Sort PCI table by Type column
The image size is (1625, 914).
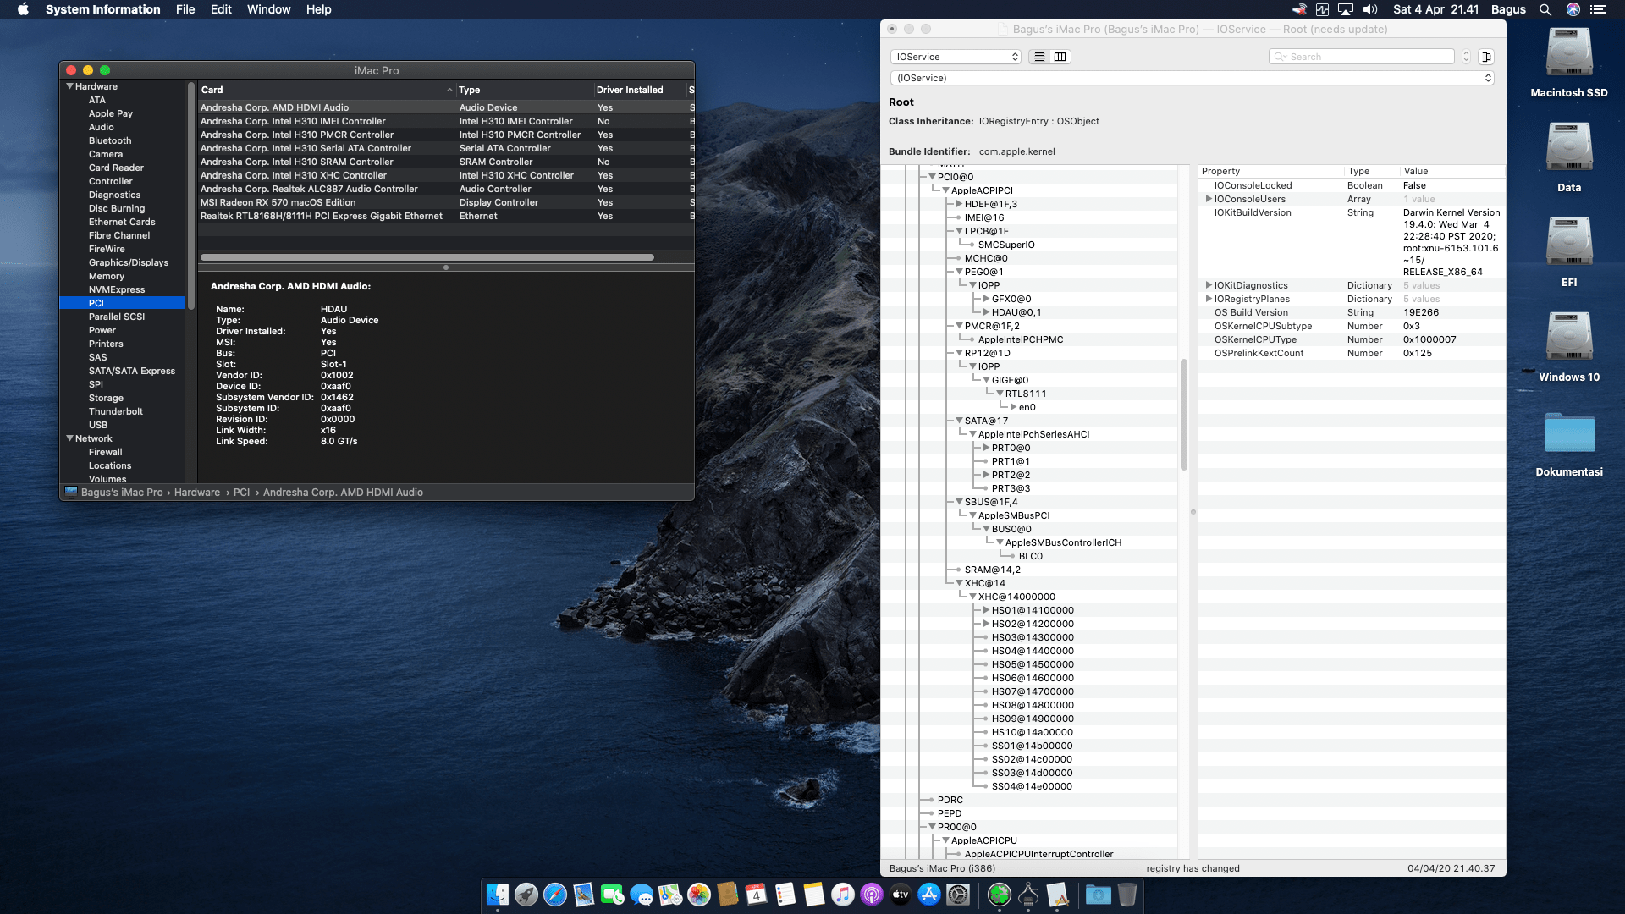point(525,90)
